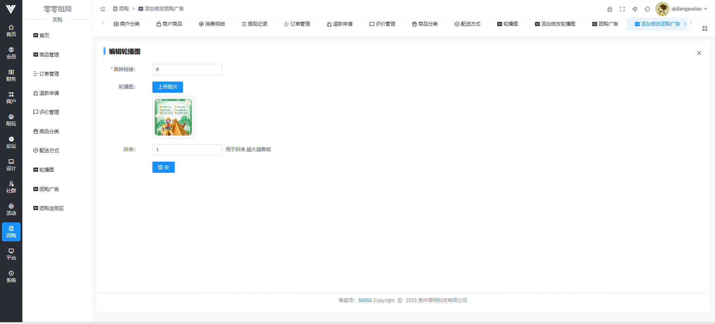This screenshot has width=715, height=324.
Task: Collapse the sidebar menu icon
Action: (103, 9)
